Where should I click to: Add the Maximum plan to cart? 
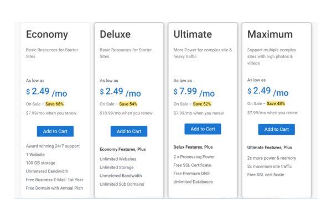tap(277, 129)
